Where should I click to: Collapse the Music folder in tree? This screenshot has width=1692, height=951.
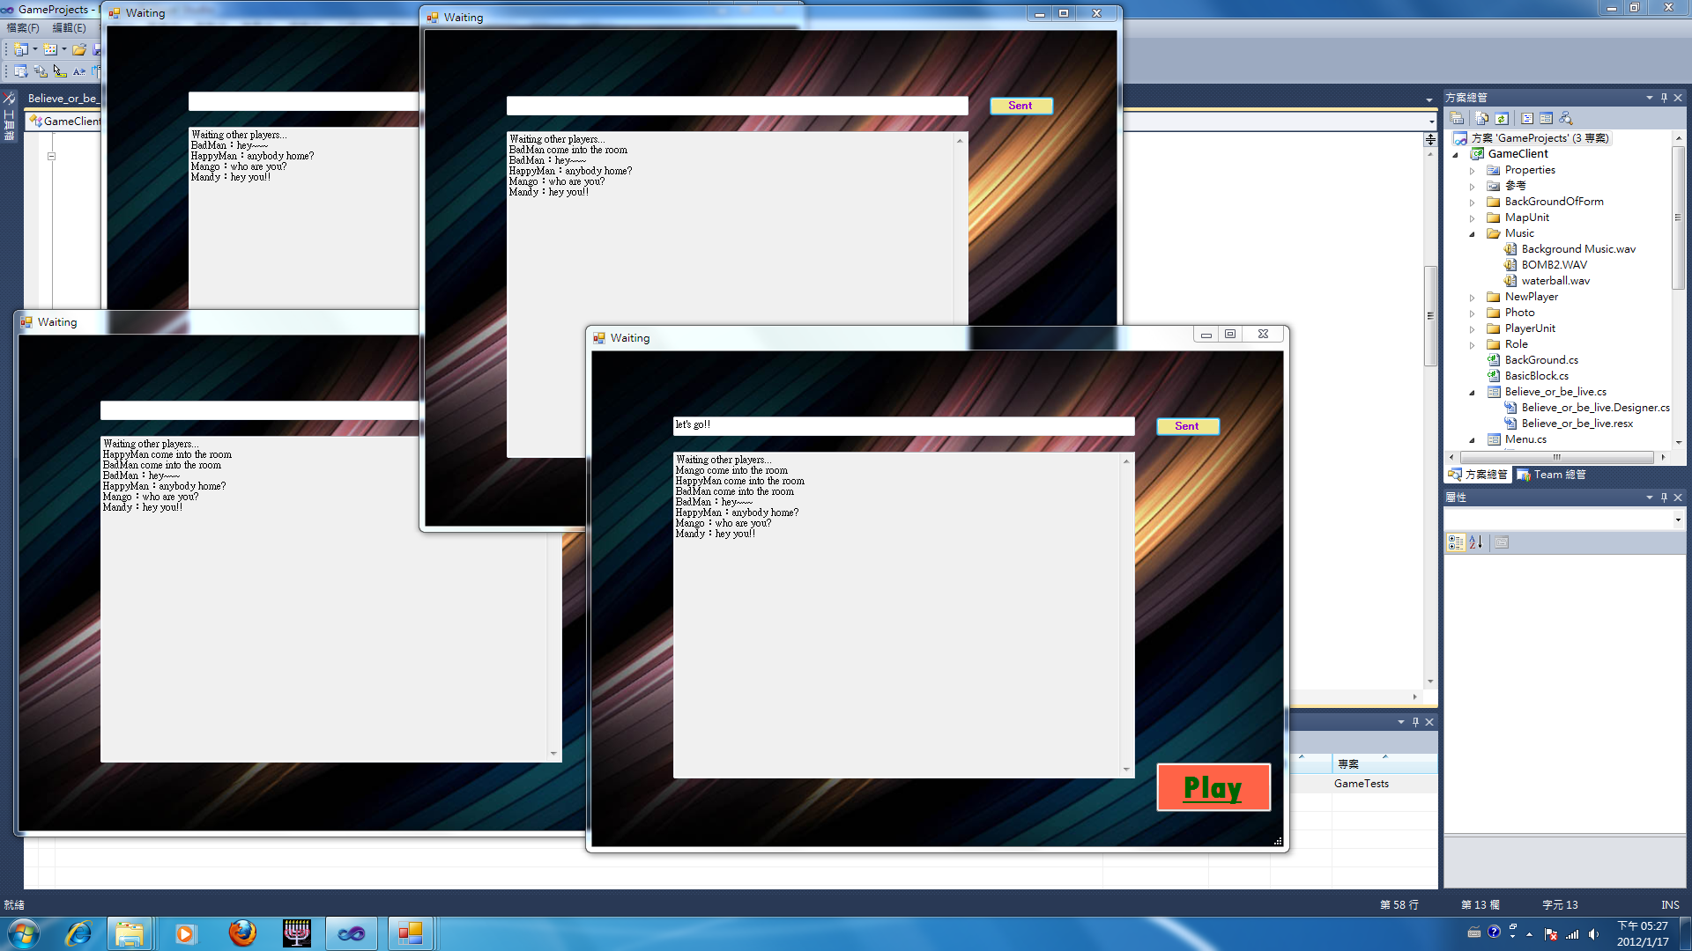1472,234
